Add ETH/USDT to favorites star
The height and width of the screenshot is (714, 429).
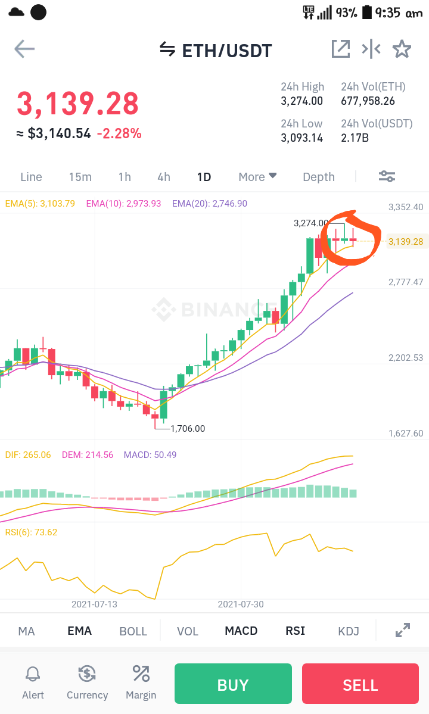click(402, 49)
